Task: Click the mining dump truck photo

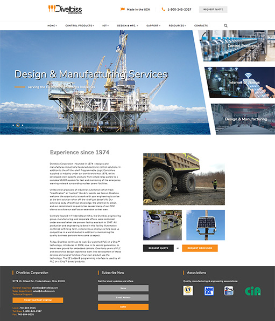Action: 184,179
